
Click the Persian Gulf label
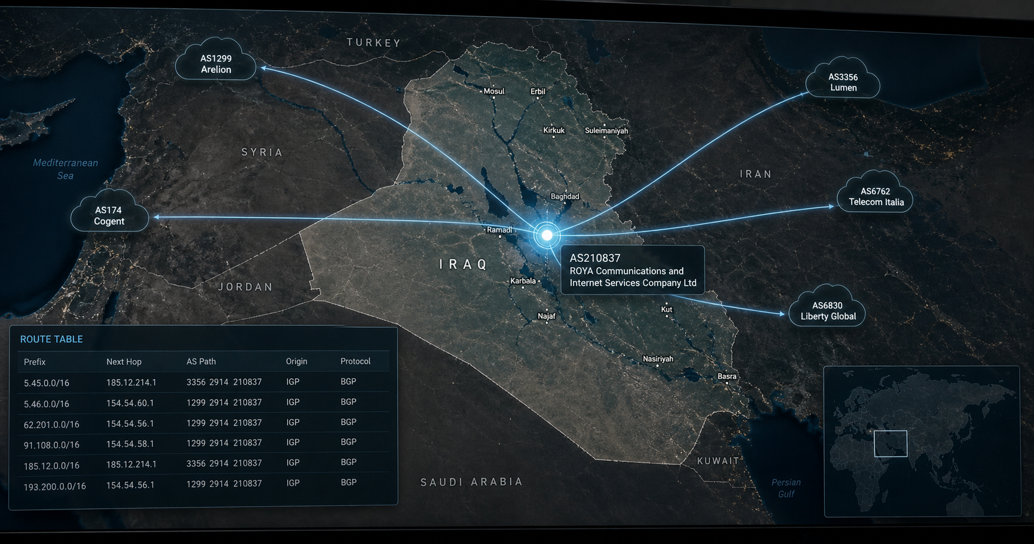coord(786,488)
